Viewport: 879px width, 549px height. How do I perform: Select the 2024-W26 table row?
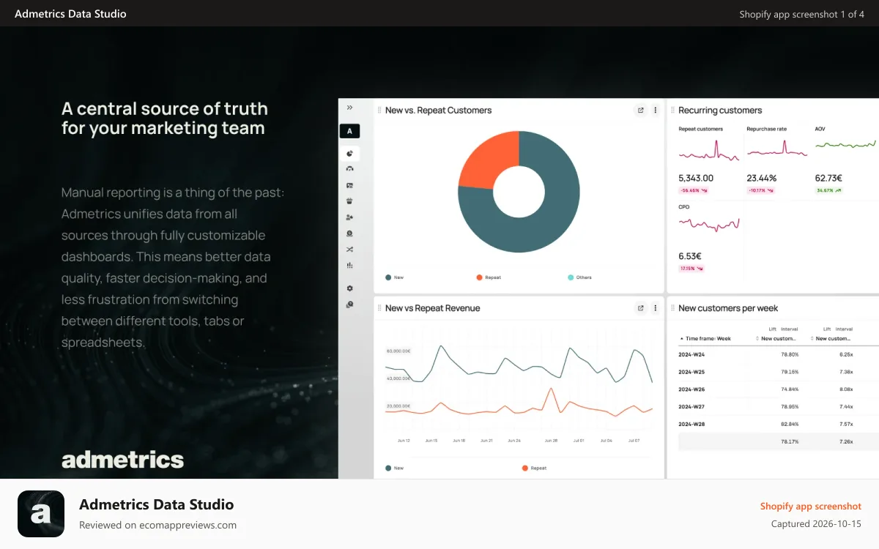(x=778, y=389)
